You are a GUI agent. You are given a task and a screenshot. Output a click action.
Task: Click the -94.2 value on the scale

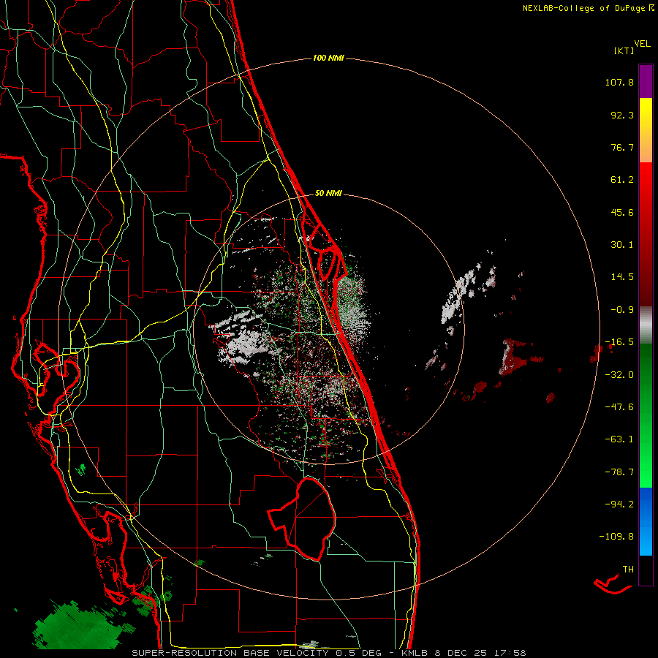(619, 504)
